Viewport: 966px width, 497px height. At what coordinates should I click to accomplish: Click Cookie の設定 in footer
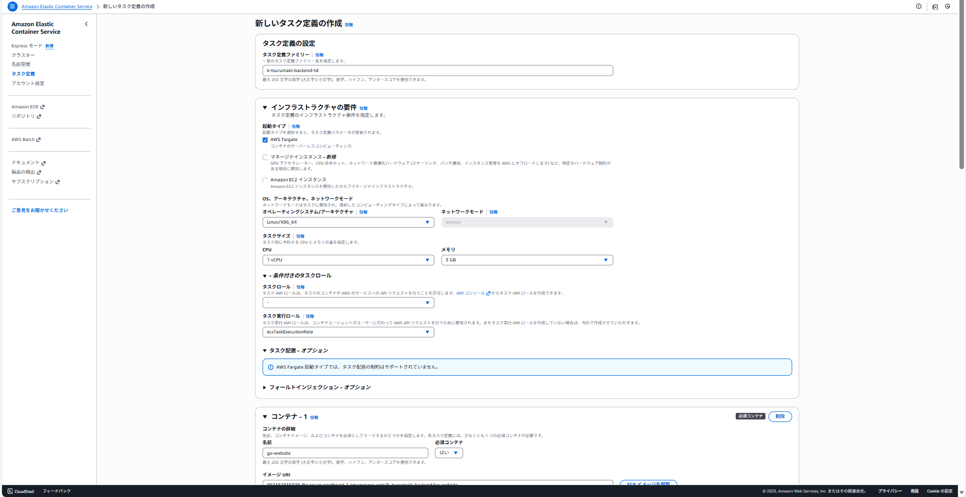point(940,491)
